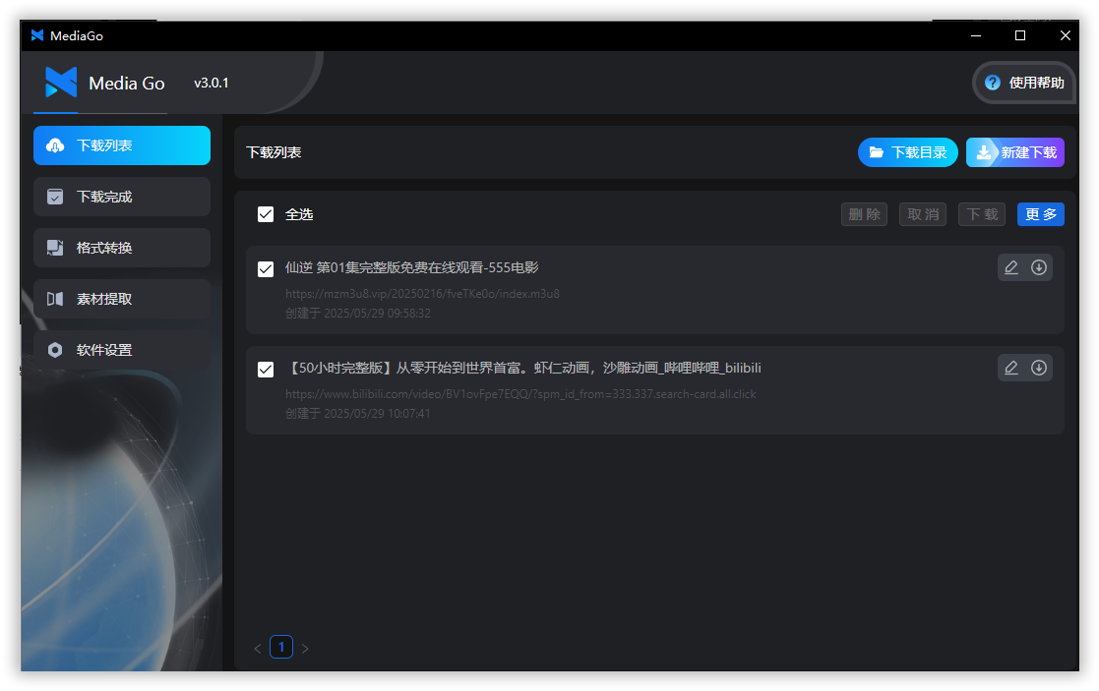Click the 创建于 2025/05/29 09:58:32 timestamp

click(358, 313)
